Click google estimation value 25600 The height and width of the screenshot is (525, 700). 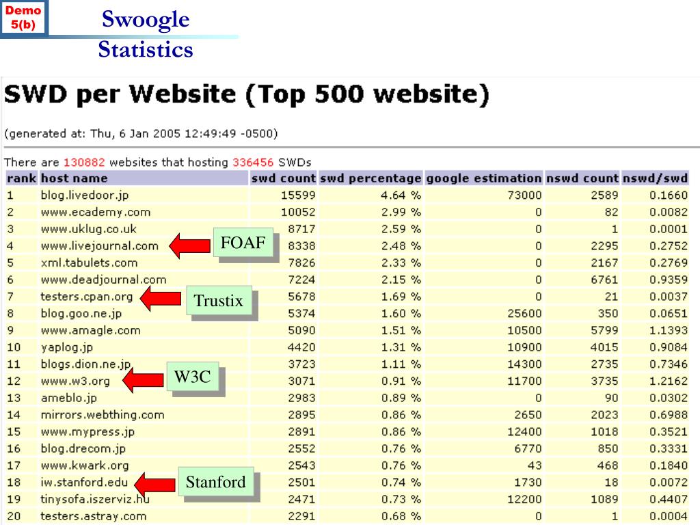[x=524, y=313]
